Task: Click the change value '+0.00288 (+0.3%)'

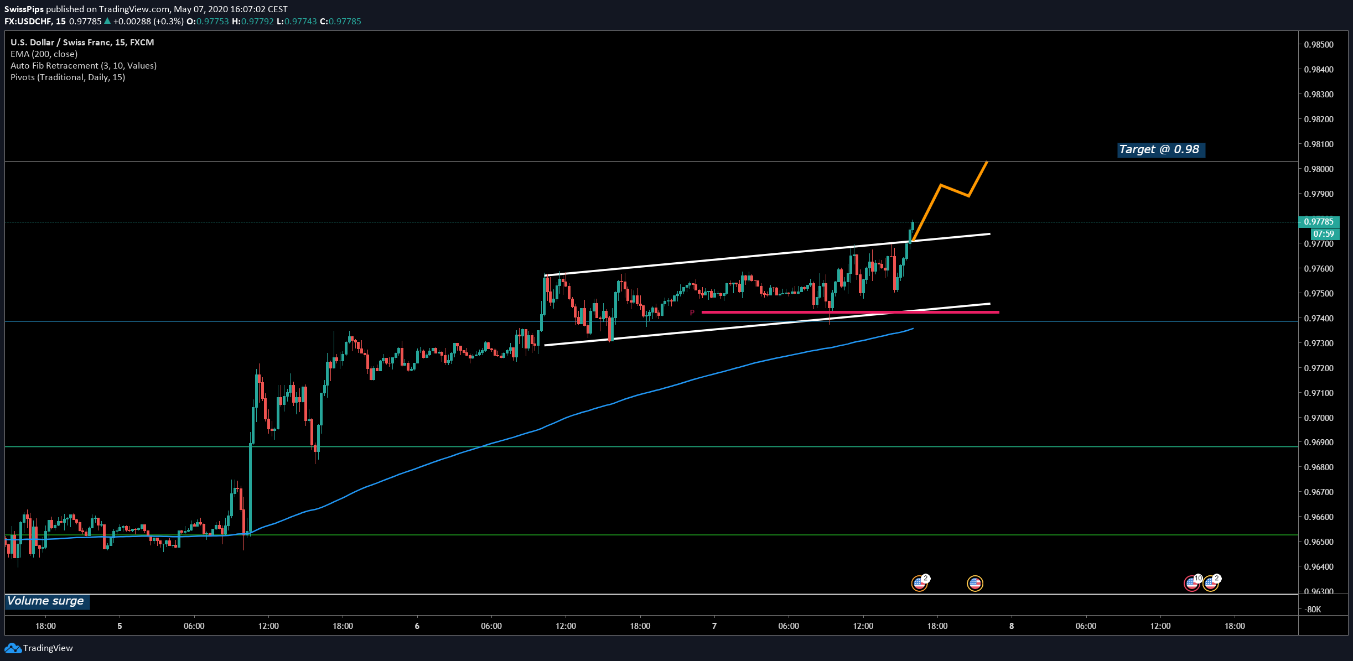Action: pos(148,21)
